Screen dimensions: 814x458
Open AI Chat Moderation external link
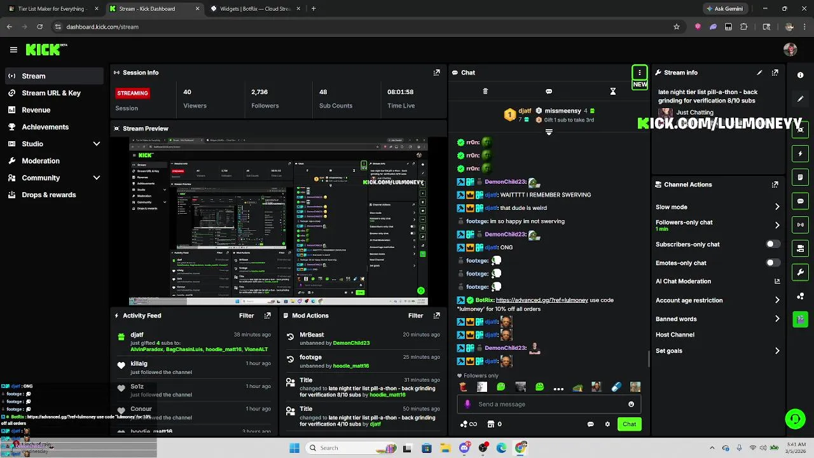[x=777, y=281]
